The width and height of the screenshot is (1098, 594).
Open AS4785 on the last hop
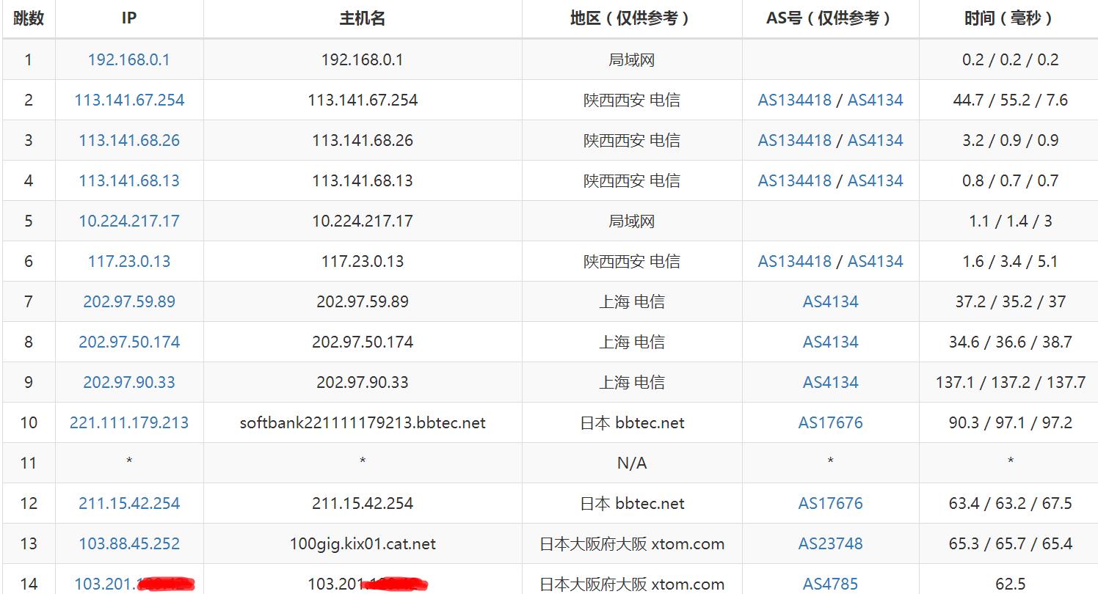point(830,584)
